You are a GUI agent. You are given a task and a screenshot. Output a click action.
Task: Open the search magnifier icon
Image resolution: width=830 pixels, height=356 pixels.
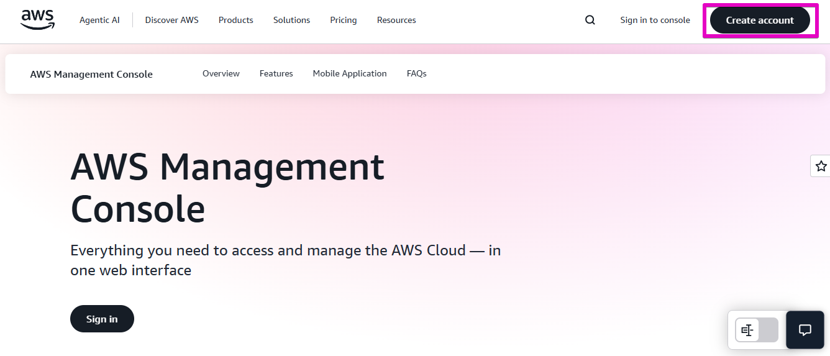[590, 20]
